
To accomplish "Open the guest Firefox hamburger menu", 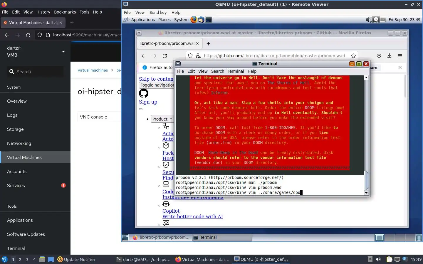I will coord(400,56).
